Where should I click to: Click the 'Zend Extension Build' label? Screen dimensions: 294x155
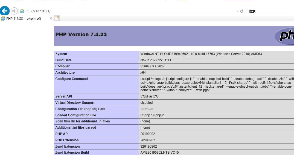coord(72,152)
